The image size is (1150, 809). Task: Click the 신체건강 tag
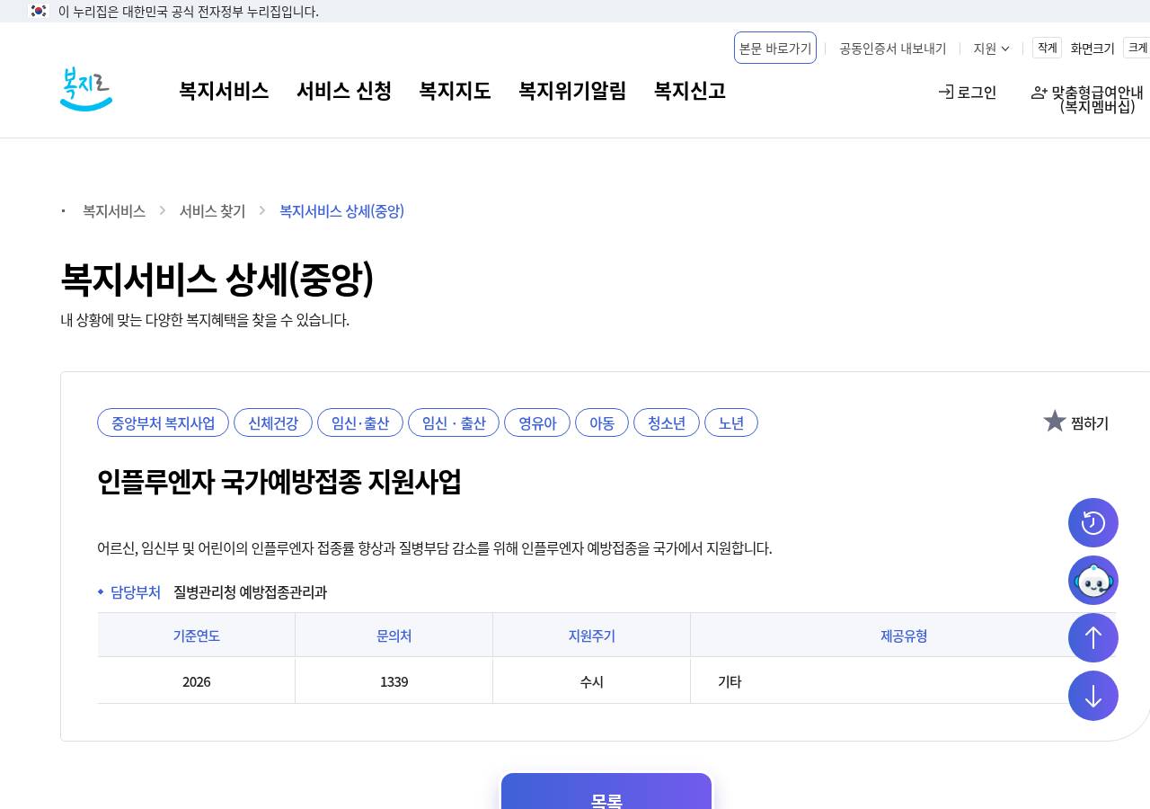click(x=273, y=422)
